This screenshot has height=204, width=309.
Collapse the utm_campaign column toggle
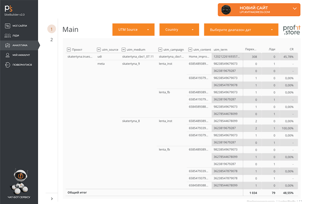pyautogui.click(x=160, y=50)
